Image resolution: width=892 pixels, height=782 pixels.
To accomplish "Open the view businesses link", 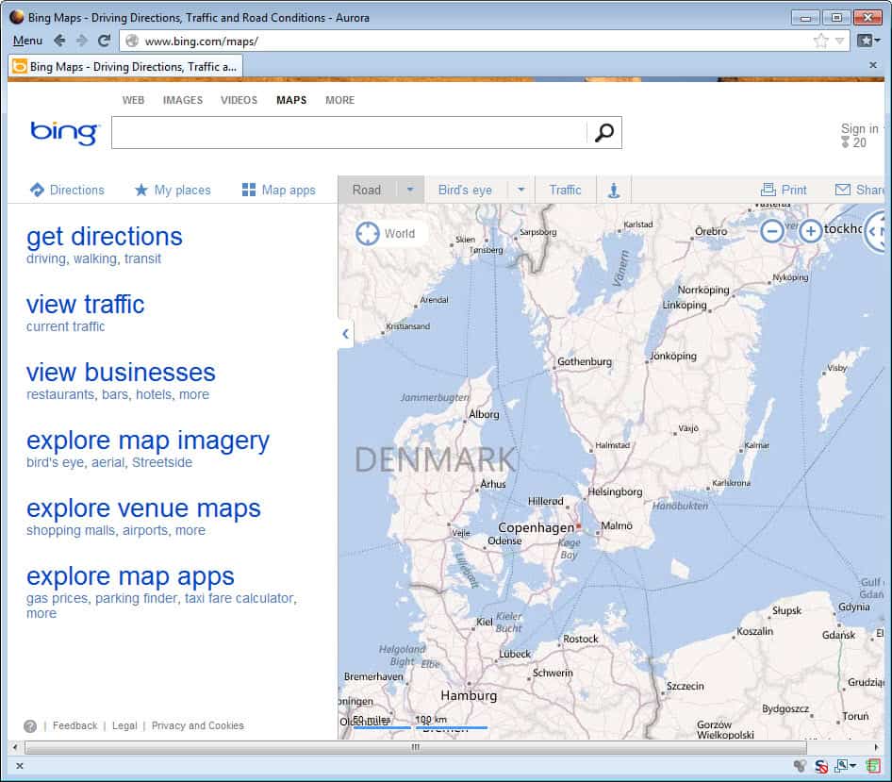I will [x=121, y=373].
